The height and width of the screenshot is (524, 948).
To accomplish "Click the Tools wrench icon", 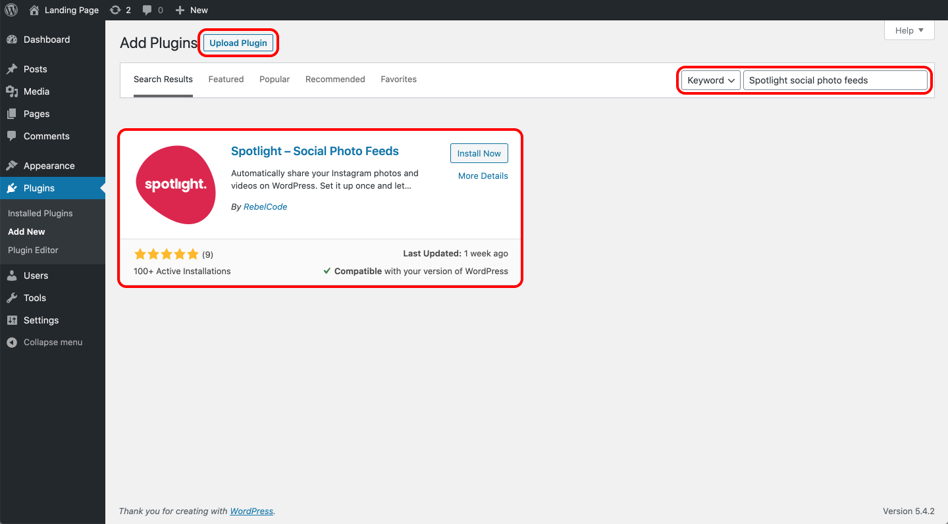I will click(12, 298).
